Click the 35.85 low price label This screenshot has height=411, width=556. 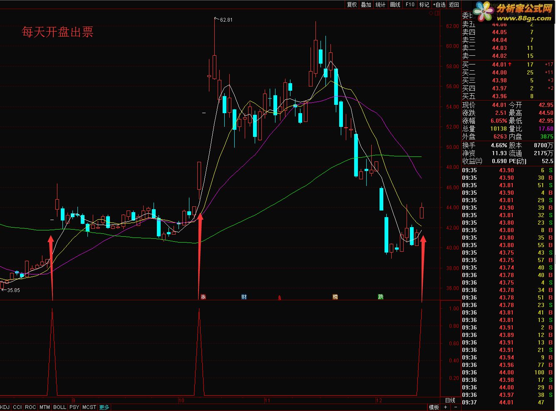[13, 290]
